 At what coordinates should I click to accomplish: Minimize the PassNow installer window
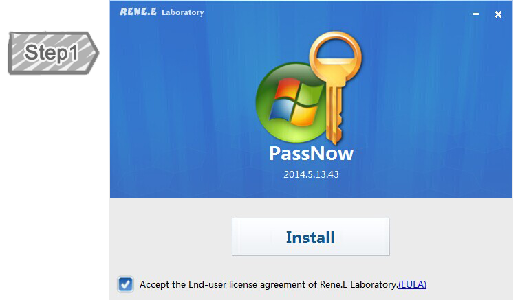point(475,14)
